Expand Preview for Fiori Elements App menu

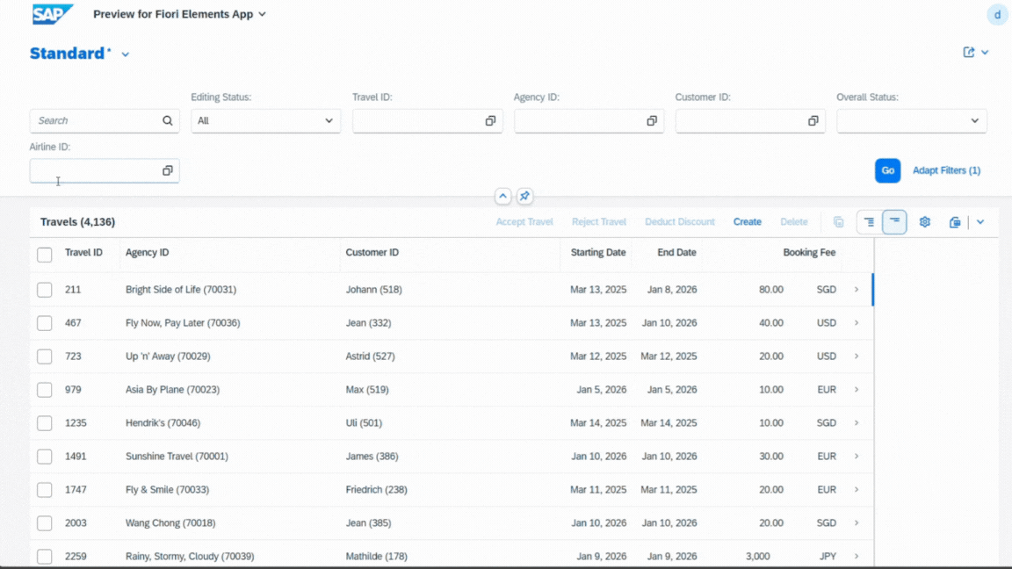pyautogui.click(x=262, y=14)
